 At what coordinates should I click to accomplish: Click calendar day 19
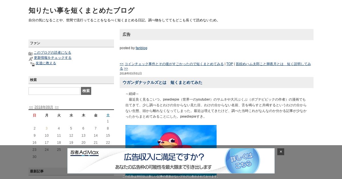pyautogui.click(x=71, y=143)
